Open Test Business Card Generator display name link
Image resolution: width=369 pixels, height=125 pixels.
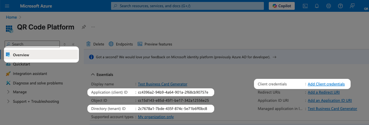(163, 84)
